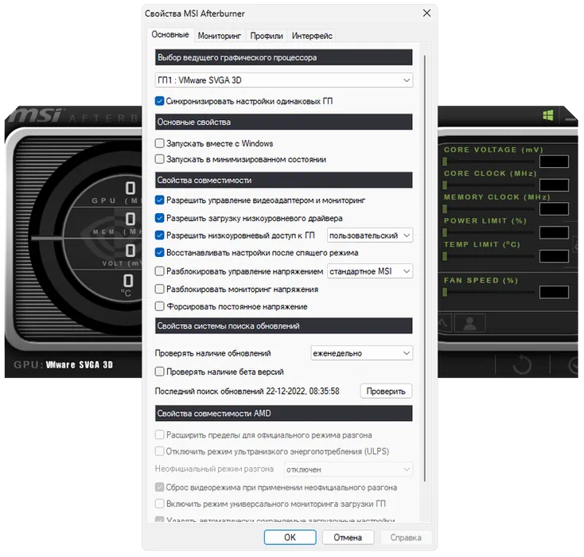Open the 'пользовательский' low-level access dropdown
The image size is (584, 557).
click(370, 236)
